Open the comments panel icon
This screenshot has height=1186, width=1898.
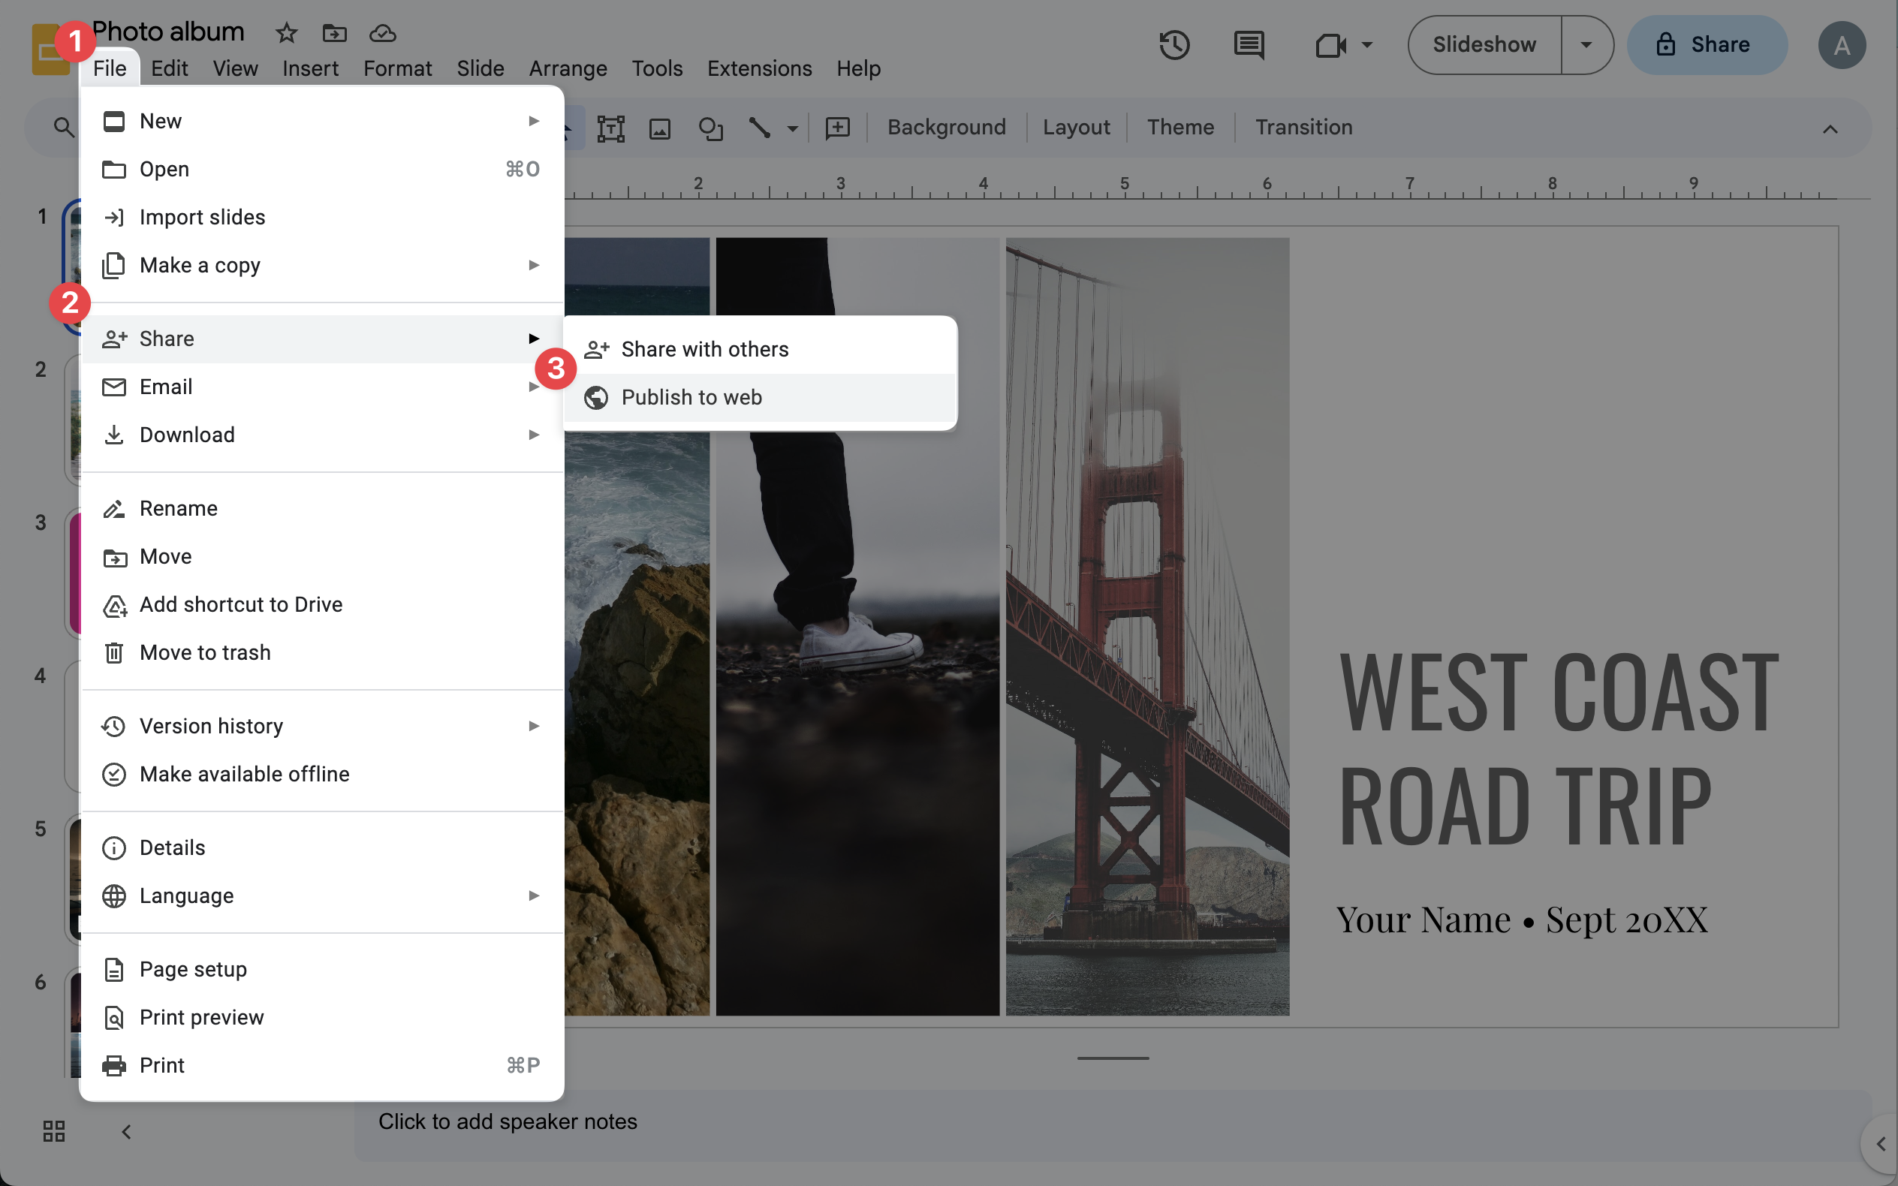tap(1249, 45)
